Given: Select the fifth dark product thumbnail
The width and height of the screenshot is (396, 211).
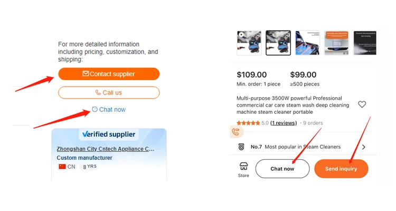Looking at the screenshot, I should (x=365, y=43).
